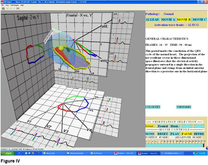Switch to the 12 LEAD view
This screenshot has height=165, width=208.
(x=152, y=20)
